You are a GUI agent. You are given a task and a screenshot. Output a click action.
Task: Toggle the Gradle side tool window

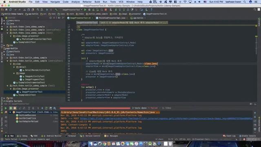[x=259, y=22]
